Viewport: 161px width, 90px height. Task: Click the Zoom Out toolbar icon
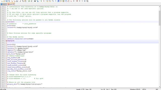point(44,1)
